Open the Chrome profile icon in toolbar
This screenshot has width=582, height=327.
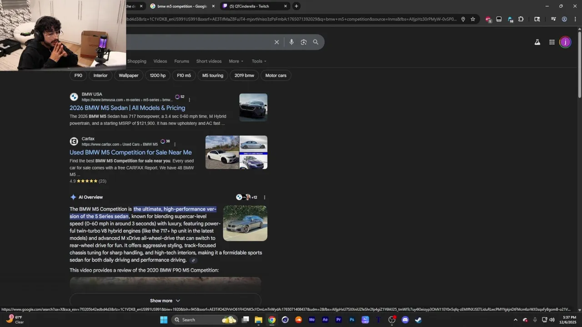pyautogui.click(x=564, y=20)
